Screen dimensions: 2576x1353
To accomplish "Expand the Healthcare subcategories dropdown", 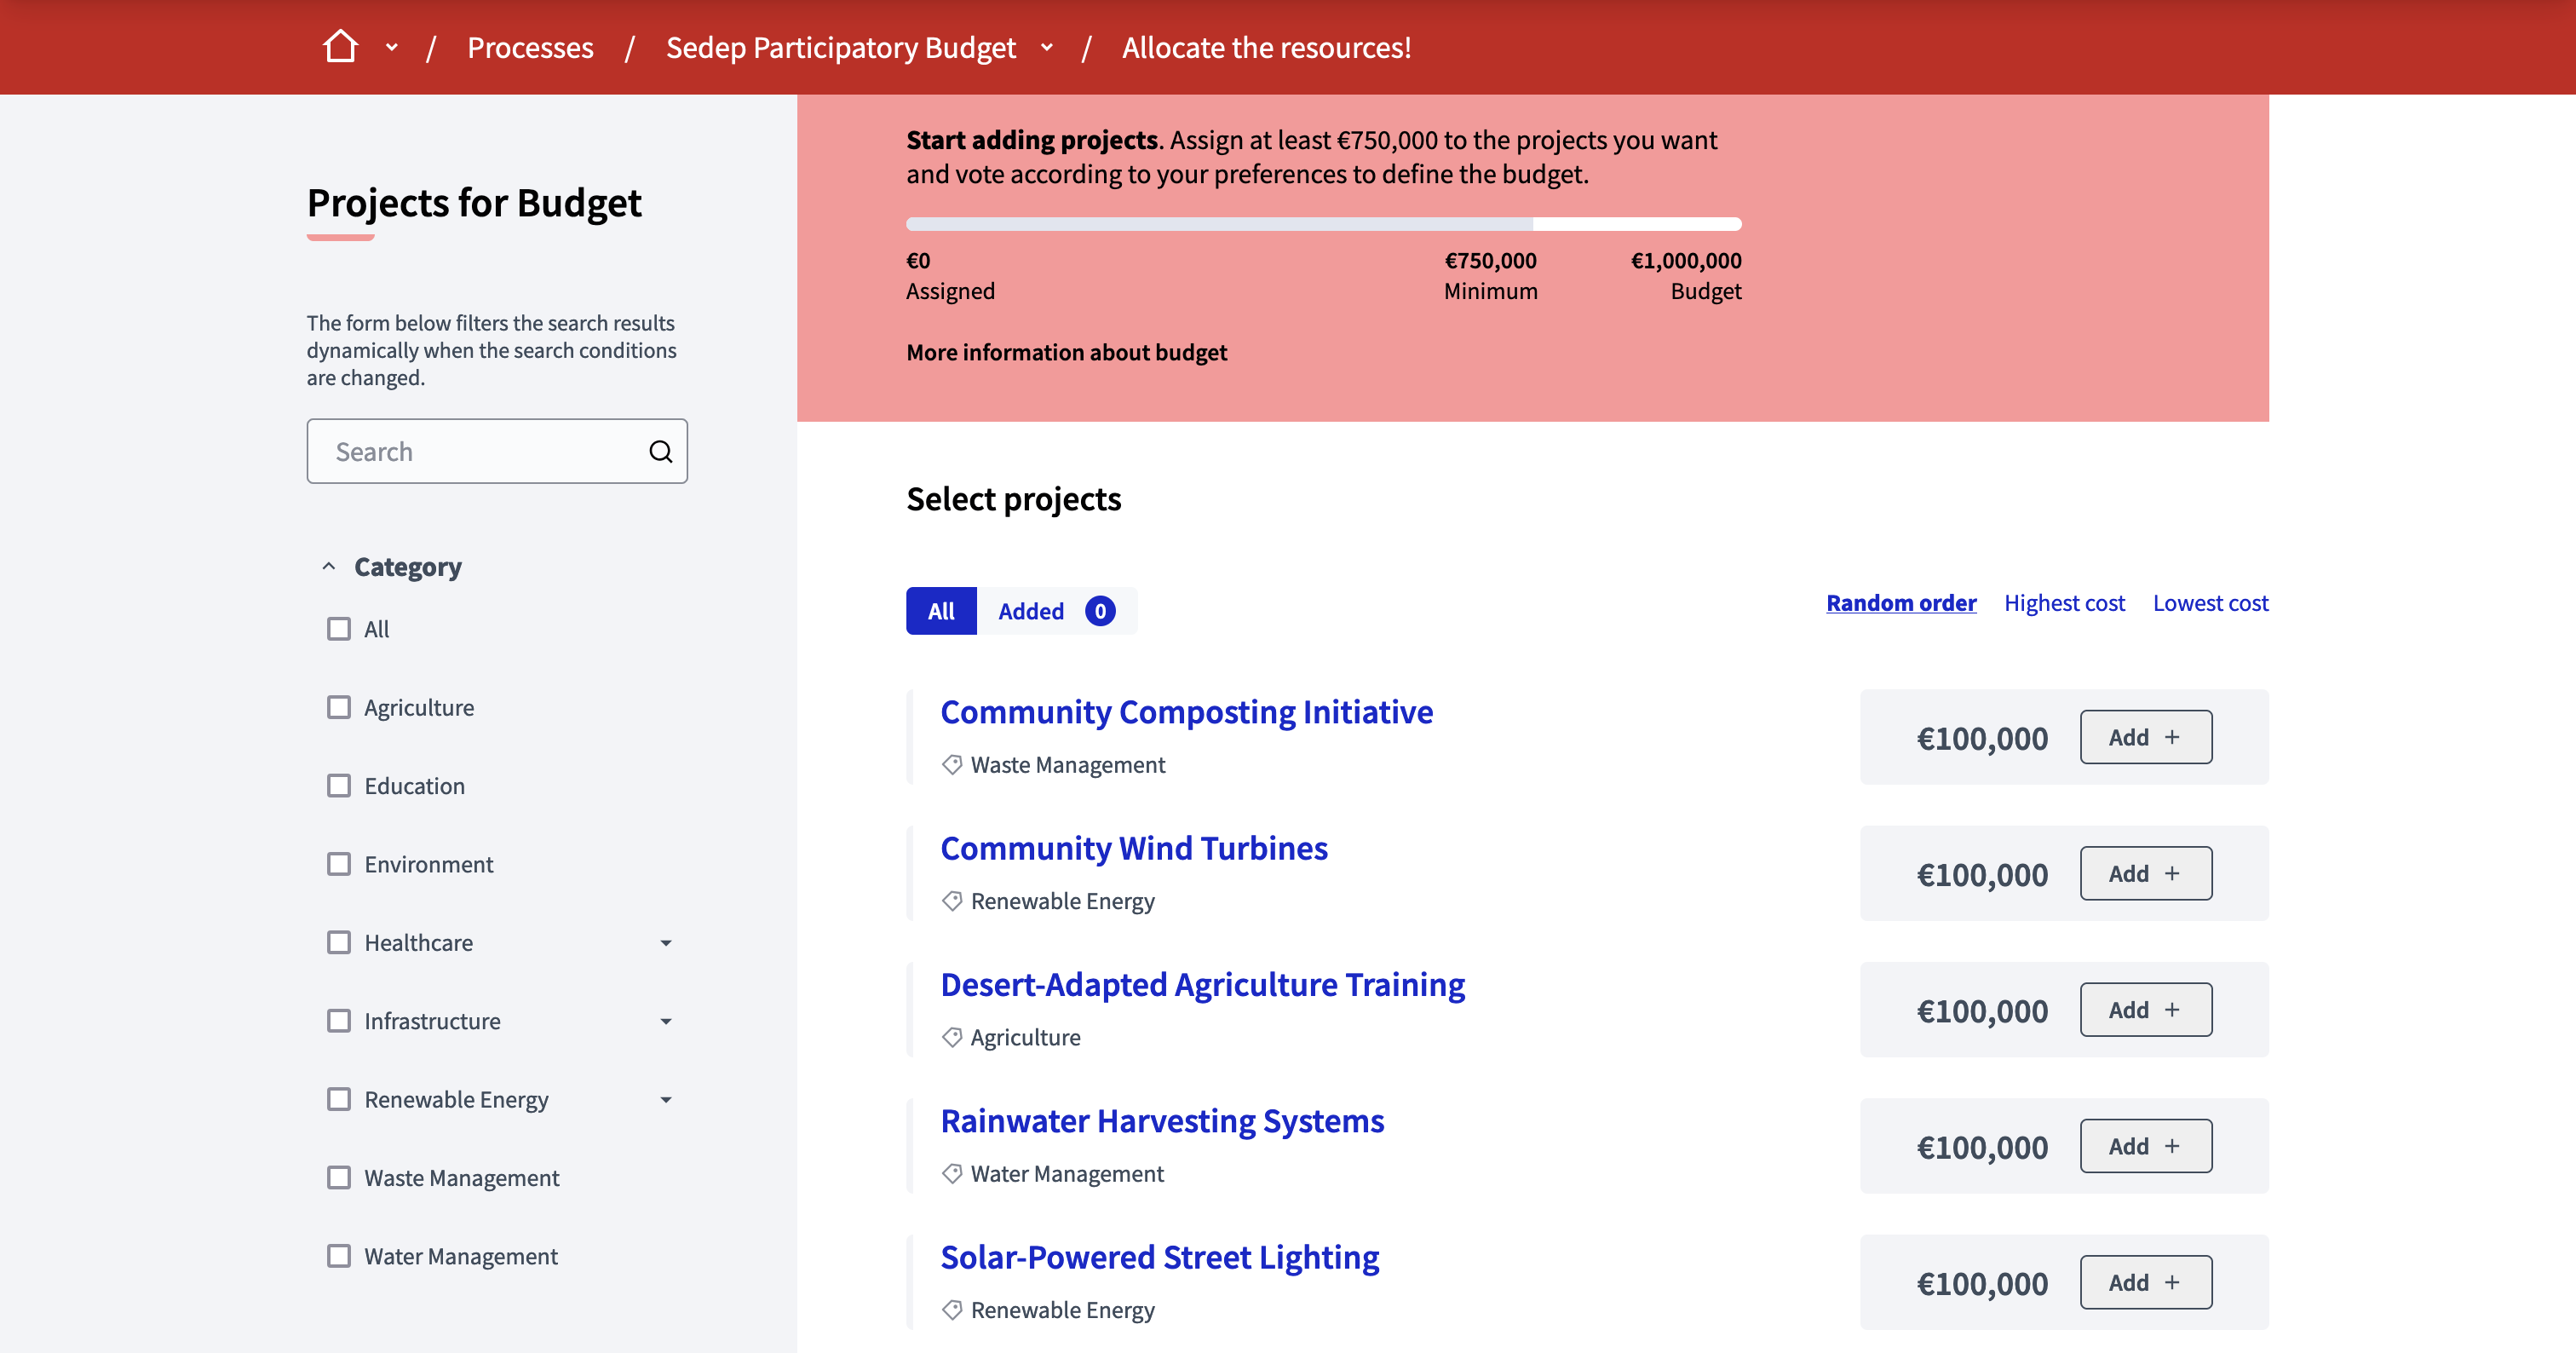I will (666, 942).
